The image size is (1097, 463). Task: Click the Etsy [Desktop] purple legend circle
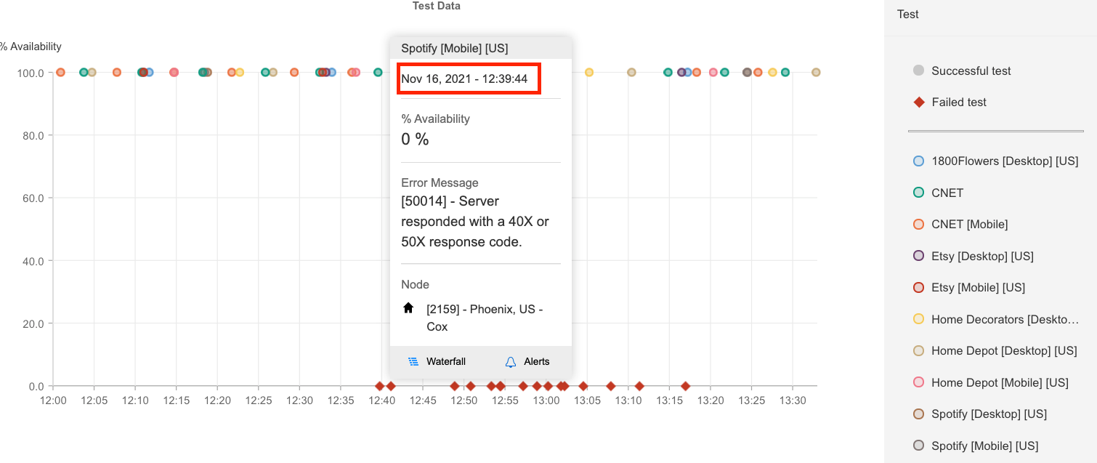click(918, 256)
